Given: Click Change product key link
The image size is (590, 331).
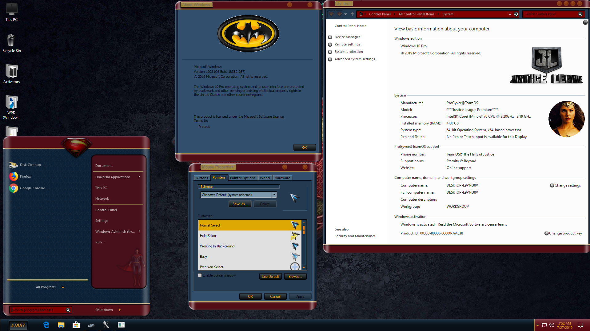Looking at the screenshot, I should coord(565,233).
